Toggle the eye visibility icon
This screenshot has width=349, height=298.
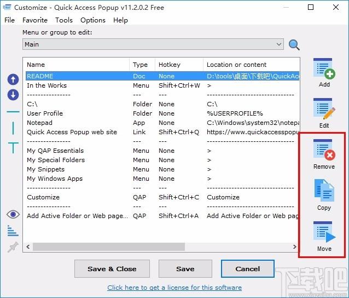pos(13,214)
